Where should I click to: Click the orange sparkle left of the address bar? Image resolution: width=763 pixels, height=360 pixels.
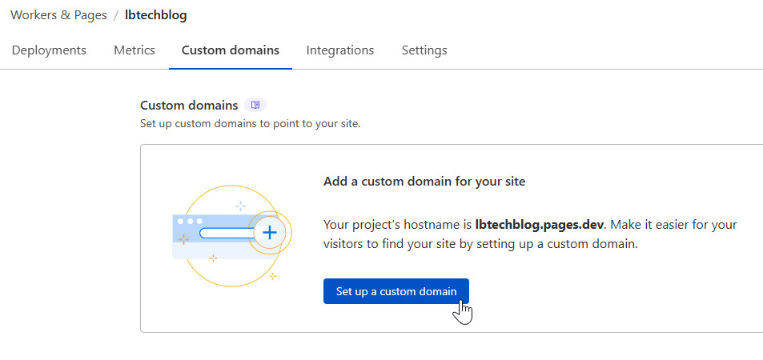184,239
